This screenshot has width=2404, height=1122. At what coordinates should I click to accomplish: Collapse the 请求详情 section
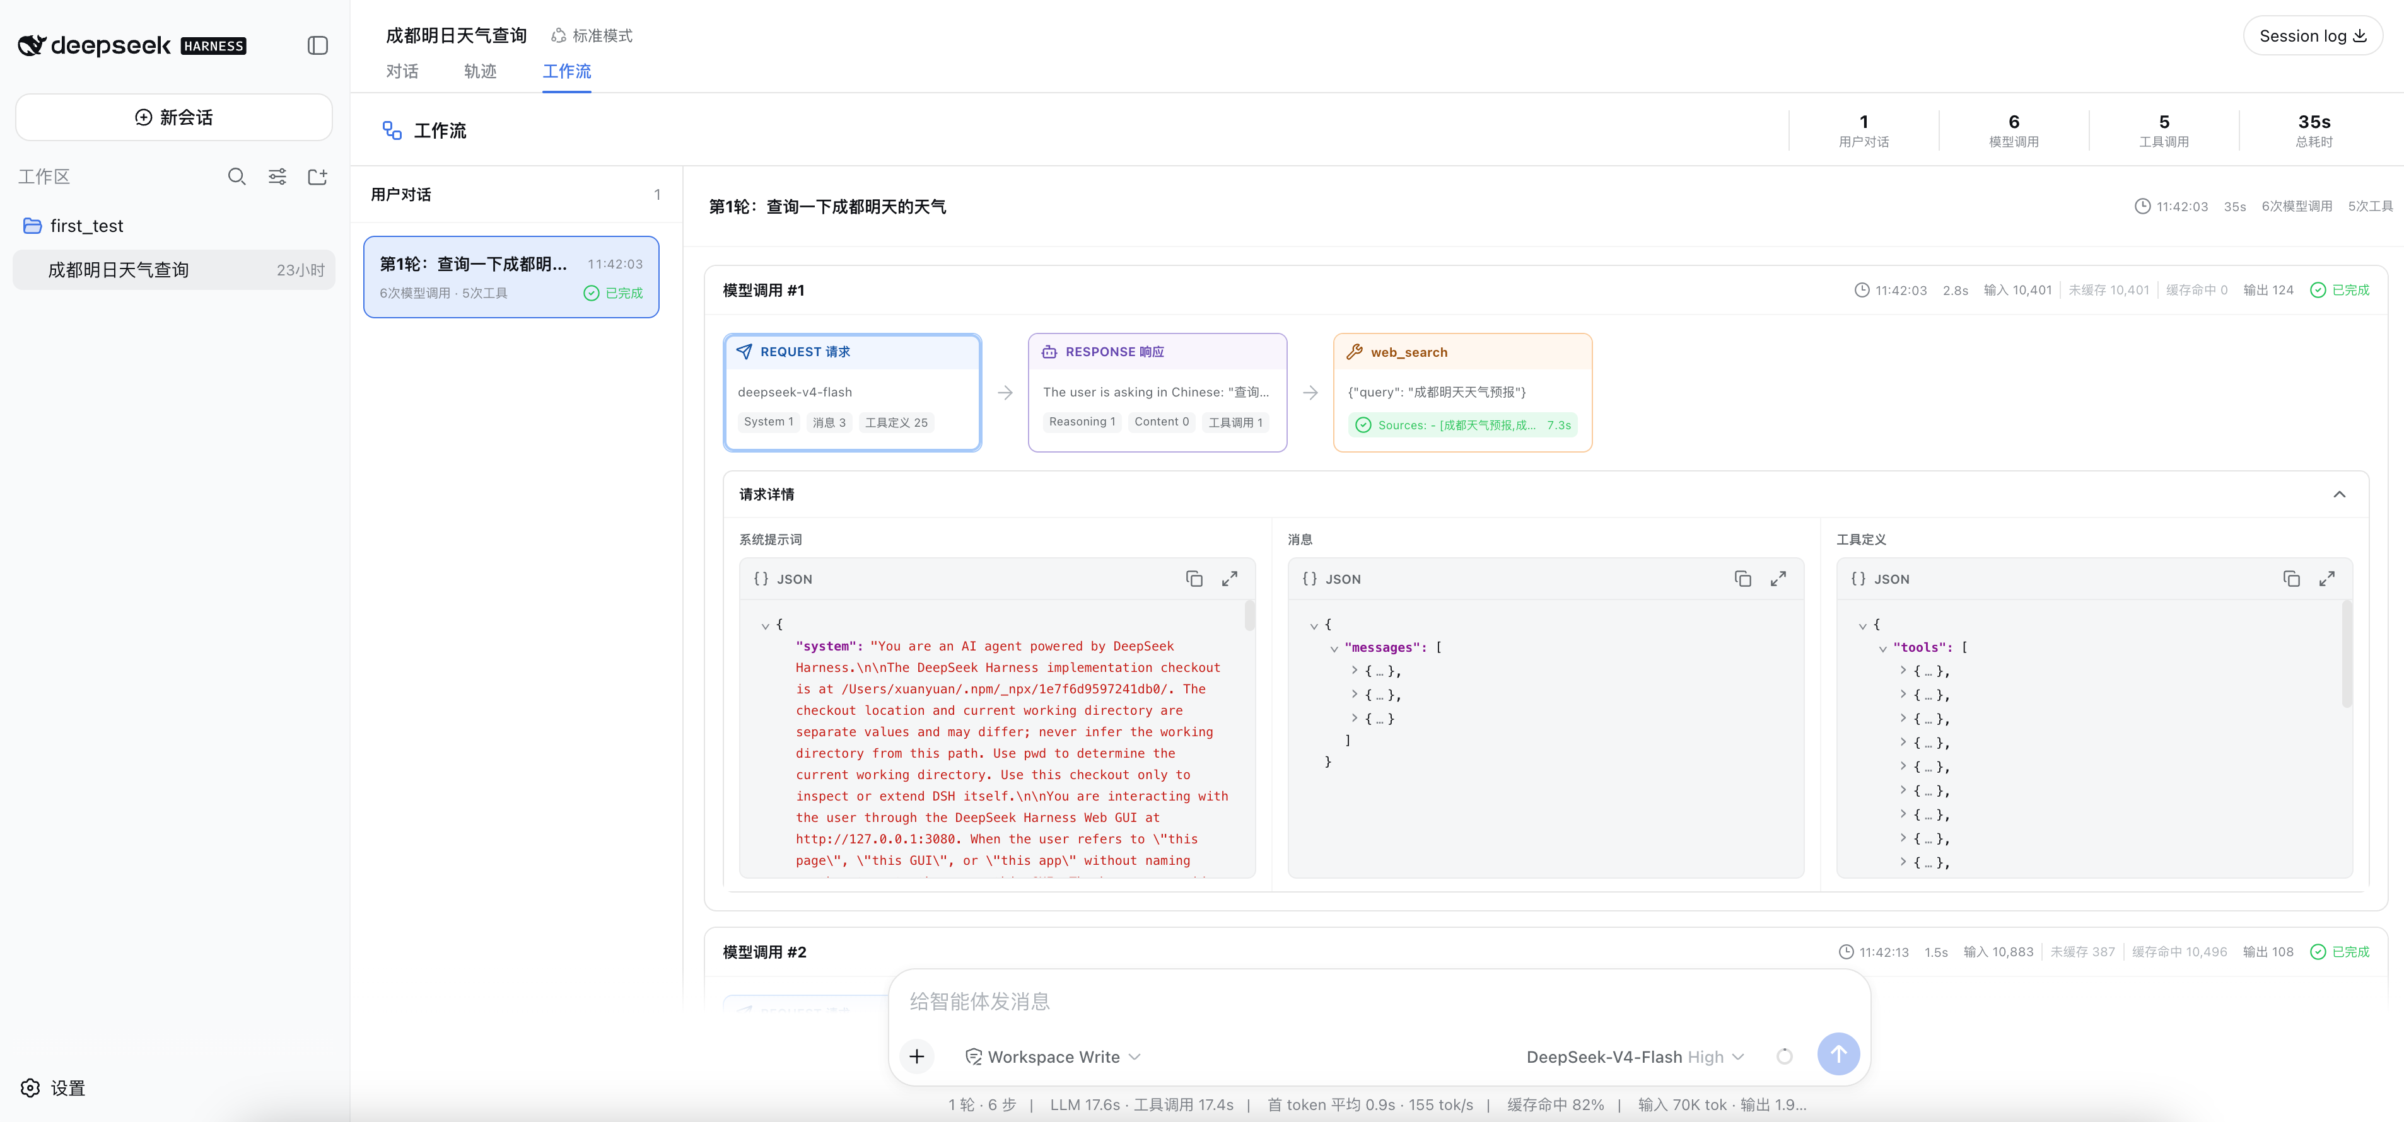(x=2338, y=494)
